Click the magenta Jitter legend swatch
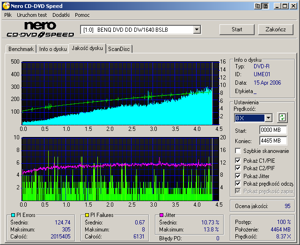Viewport: 300px width, 245px height. 161,215
